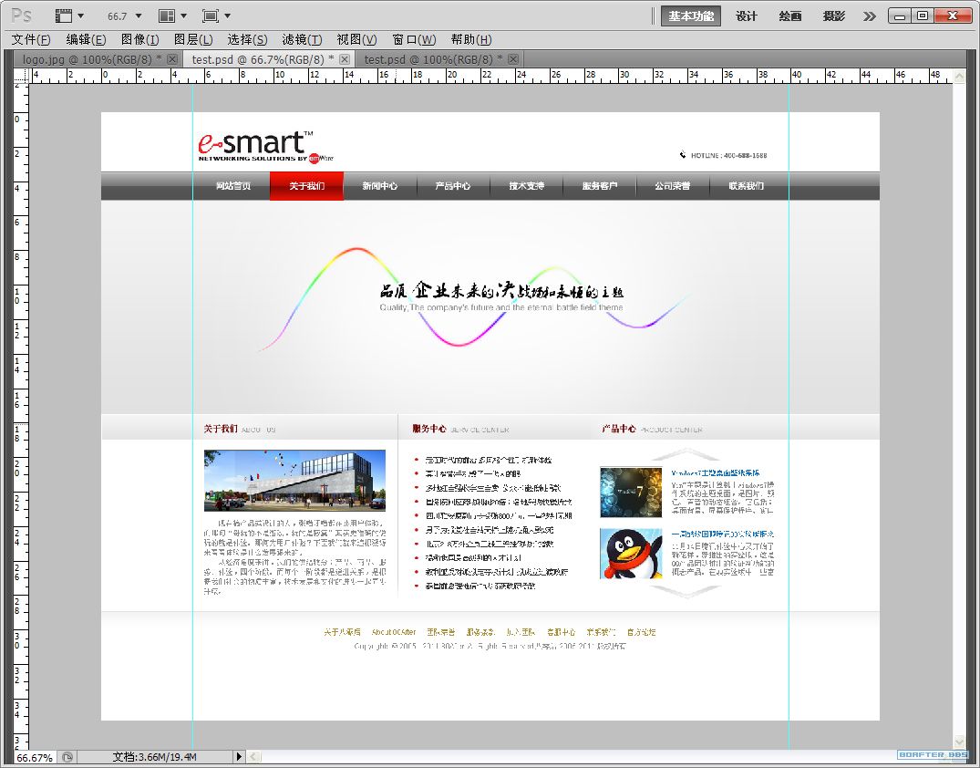980x768 pixels.
Task: Click the ruler origin corner box
Action: coord(21,76)
